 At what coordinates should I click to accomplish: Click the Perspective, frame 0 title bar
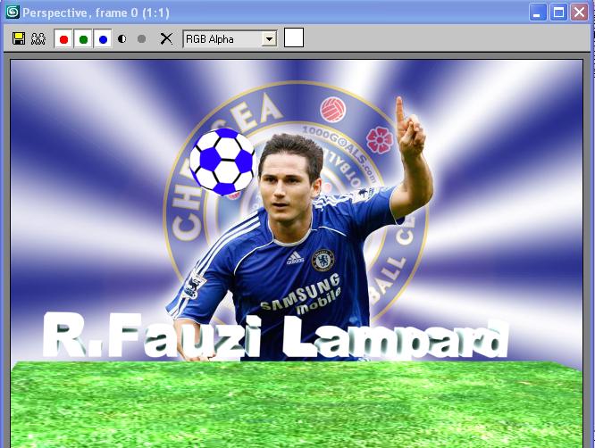(x=265, y=12)
